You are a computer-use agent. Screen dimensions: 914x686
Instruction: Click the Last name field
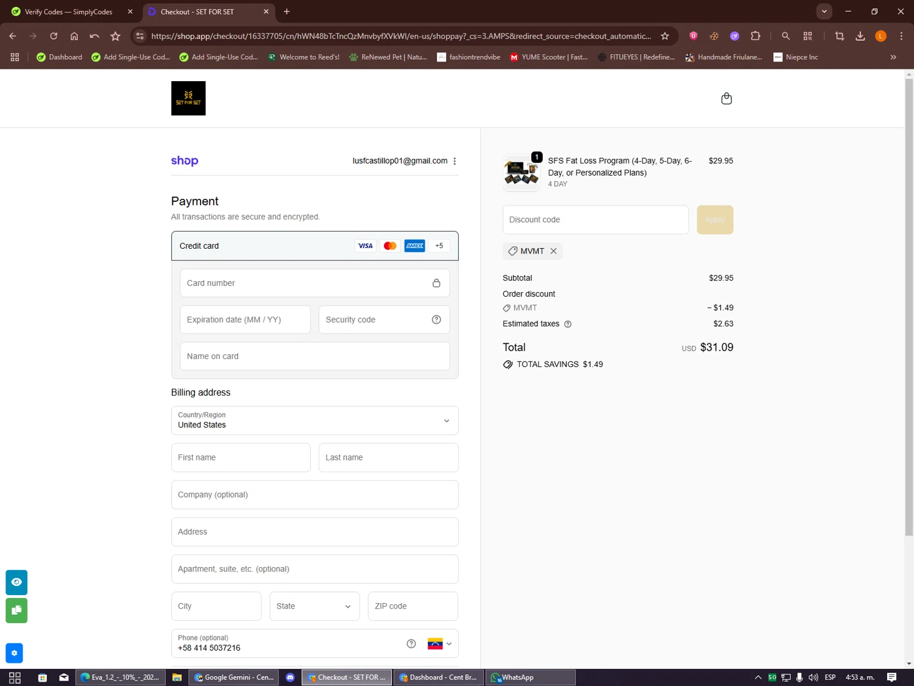point(388,457)
